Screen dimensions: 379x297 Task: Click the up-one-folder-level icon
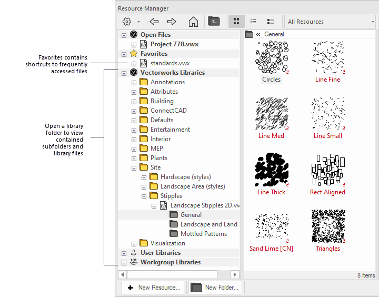point(214,22)
